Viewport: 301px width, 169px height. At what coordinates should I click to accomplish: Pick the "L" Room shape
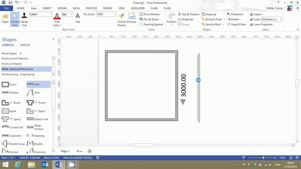[11, 103]
